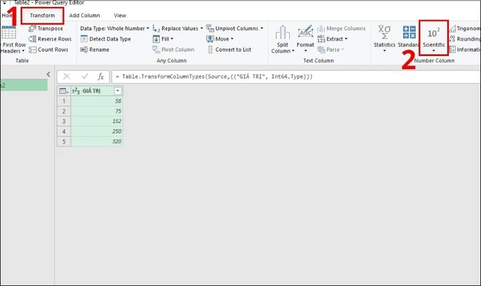Select the cell with value 75
481x286 pixels.
tap(97, 111)
